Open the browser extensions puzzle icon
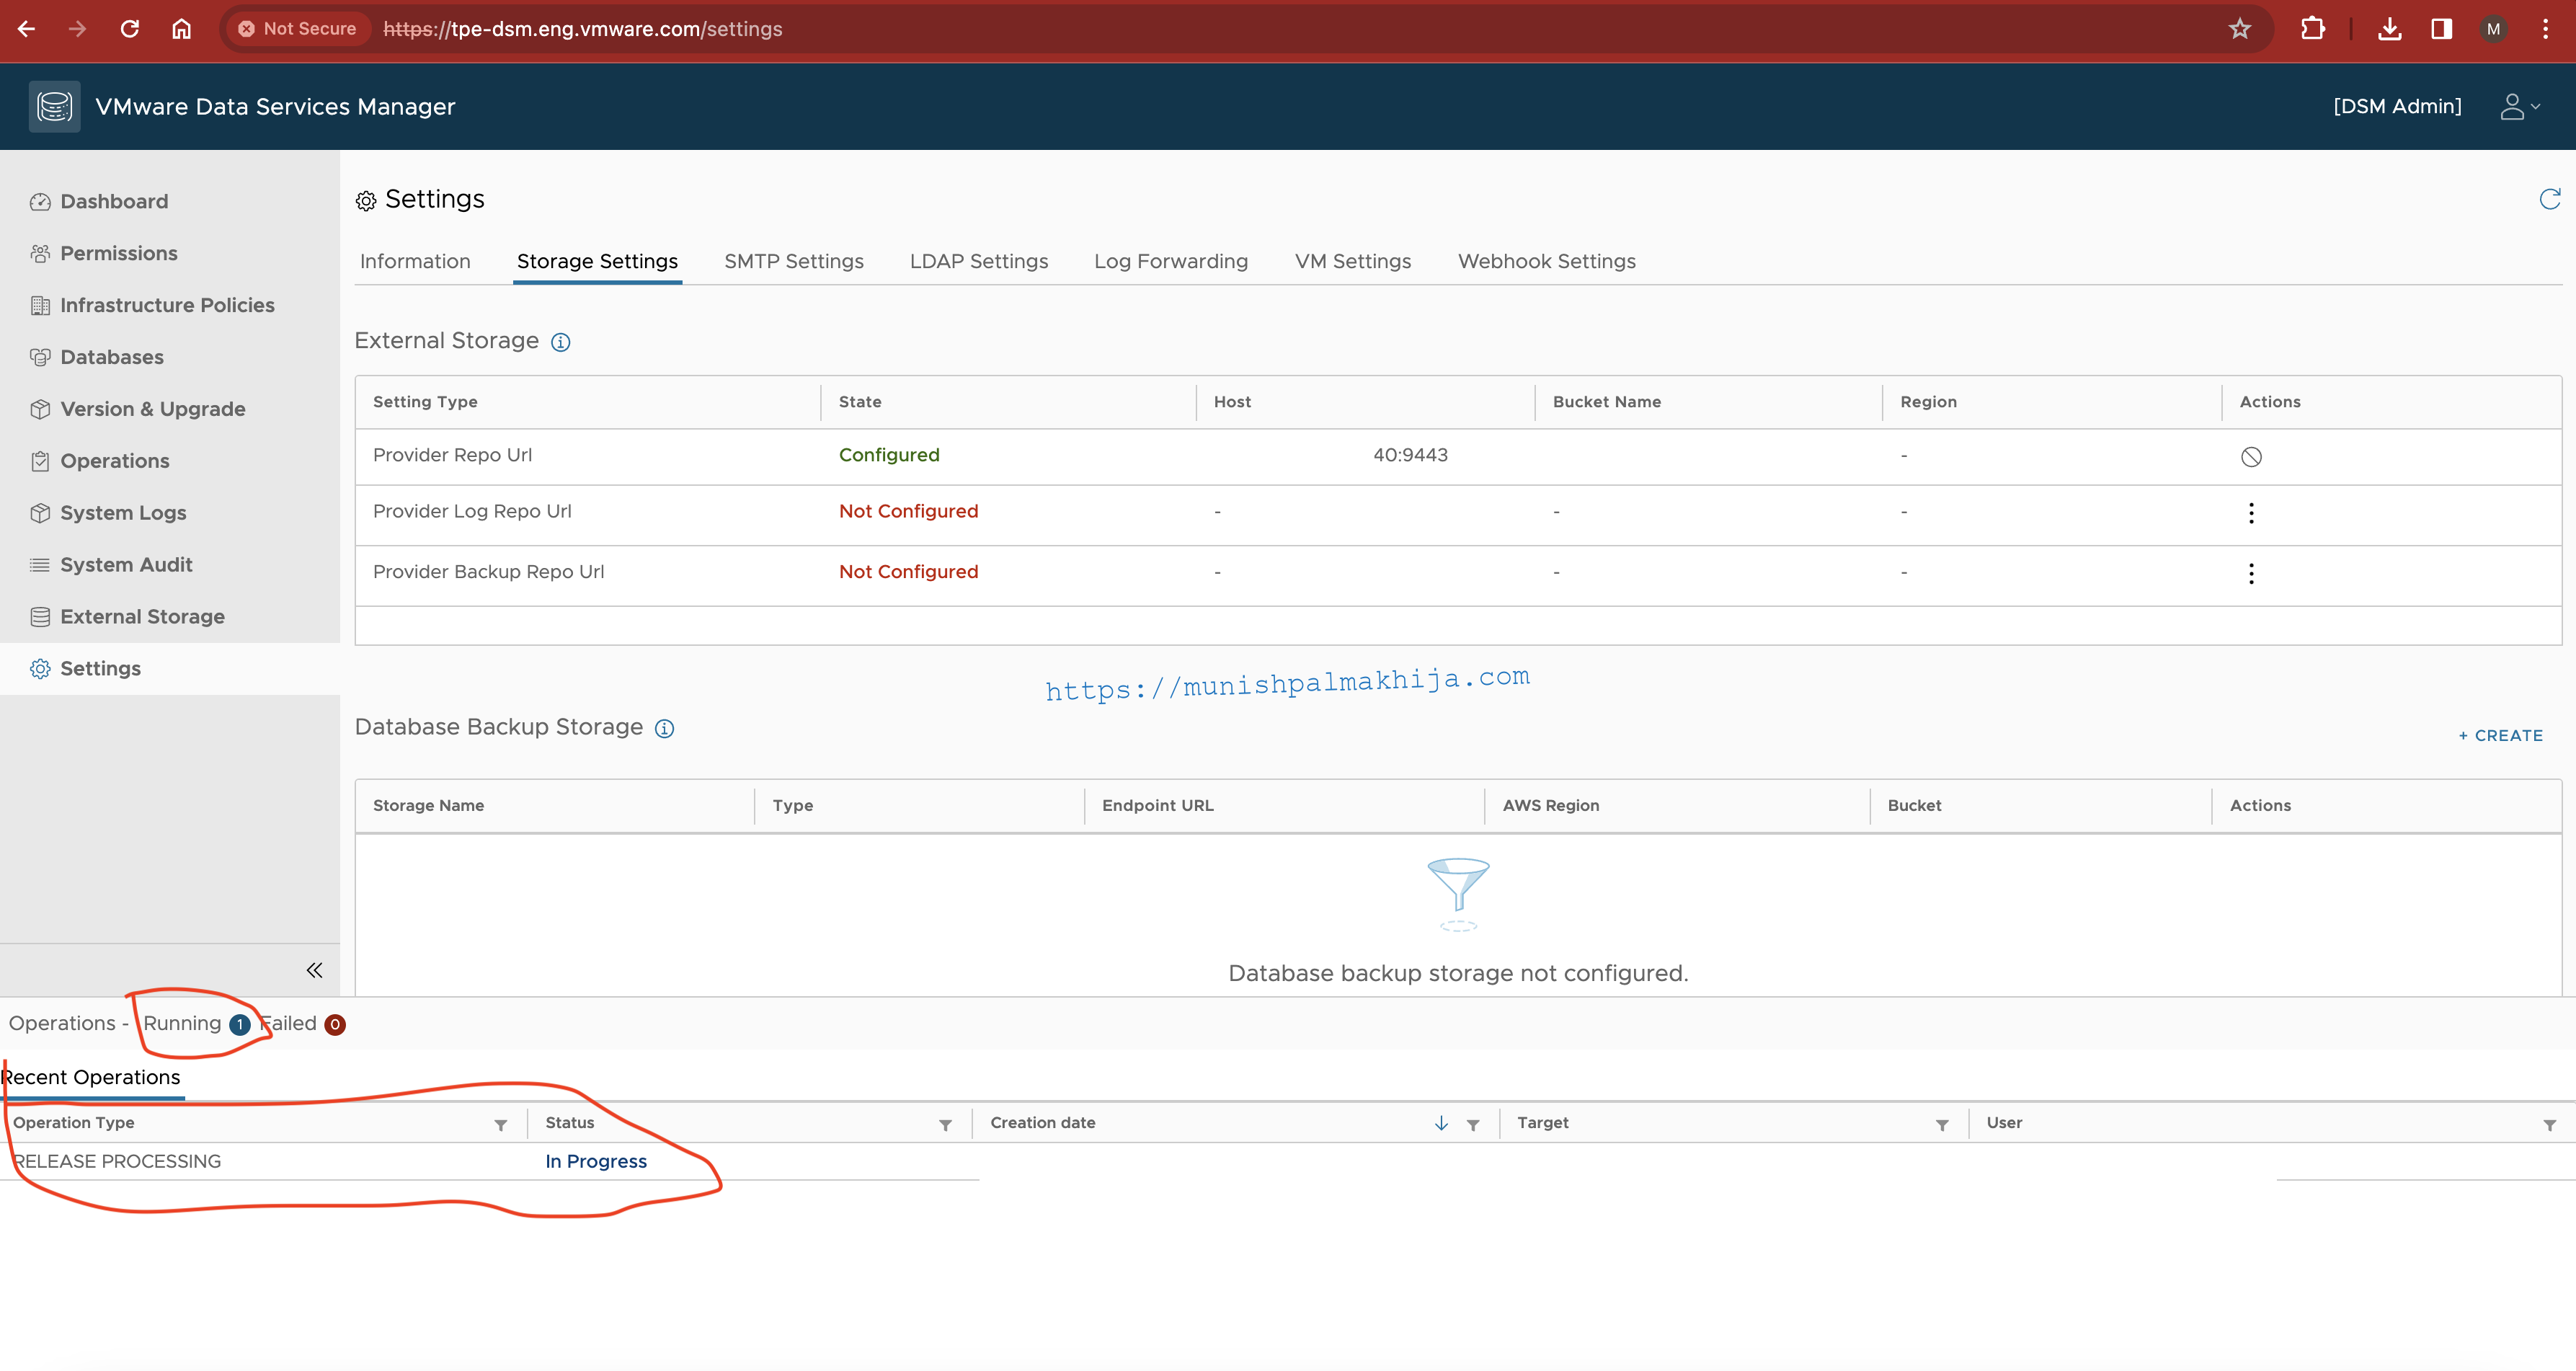The image size is (2576, 1371). point(2312,29)
